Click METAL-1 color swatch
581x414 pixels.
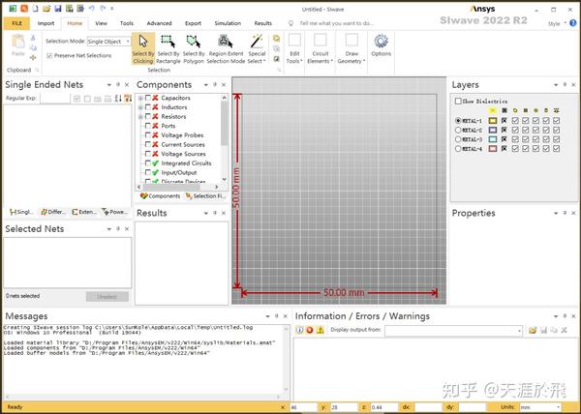click(x=493, y=121)
